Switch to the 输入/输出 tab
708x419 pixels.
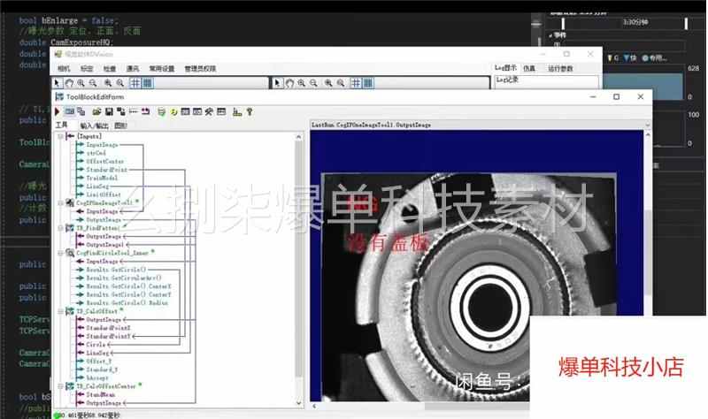click(94, 126)
